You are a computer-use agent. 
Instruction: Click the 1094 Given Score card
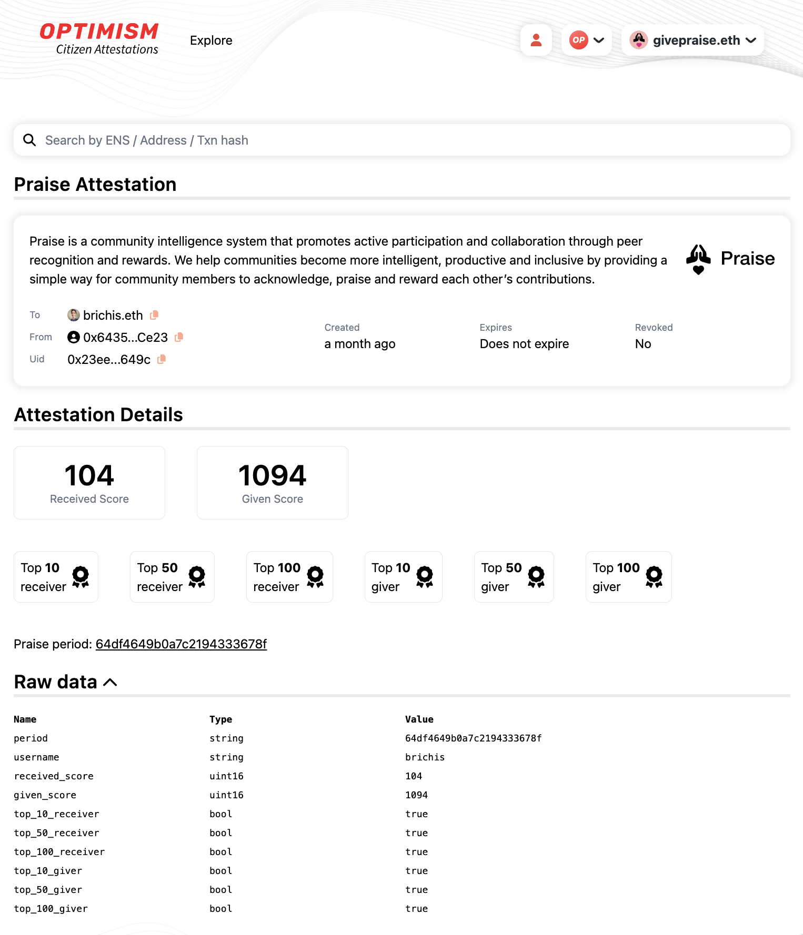tap(273, 483)
